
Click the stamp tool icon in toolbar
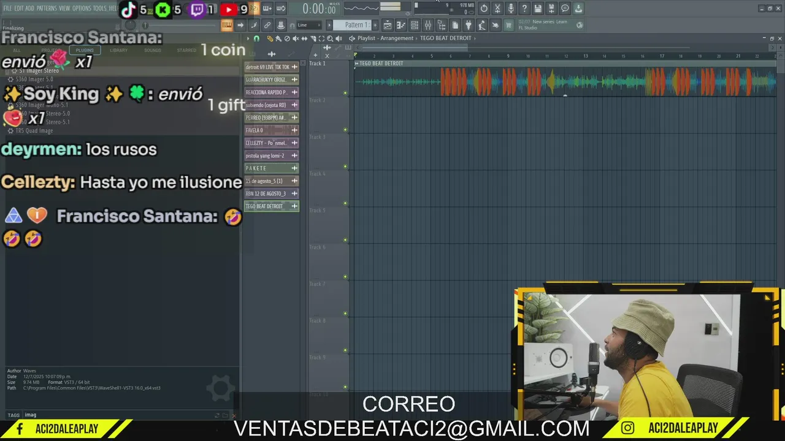tap(281, 25)
